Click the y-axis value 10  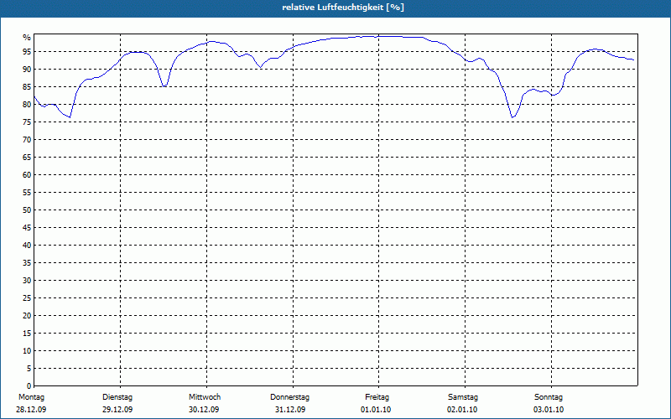(x=27, y=351)
